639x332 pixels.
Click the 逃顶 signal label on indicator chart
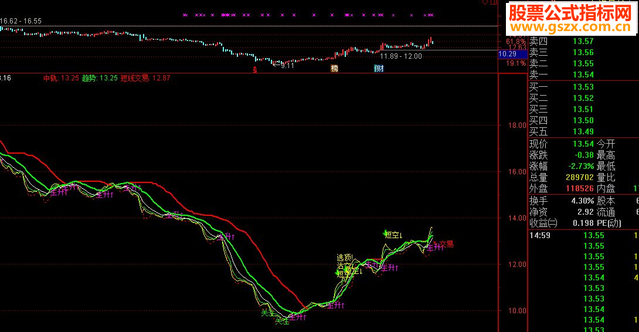345,258
